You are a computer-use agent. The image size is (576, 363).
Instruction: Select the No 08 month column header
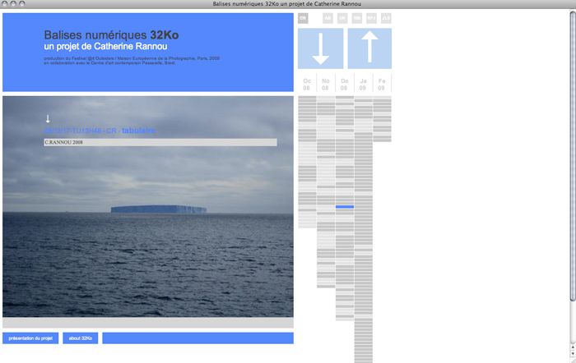tap(326, 84)
